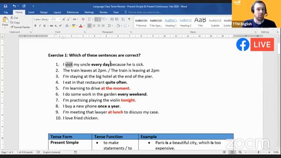Viewport: 281px width, 158px height.
Task: Apply the Subtitle style
Action: 215,22
